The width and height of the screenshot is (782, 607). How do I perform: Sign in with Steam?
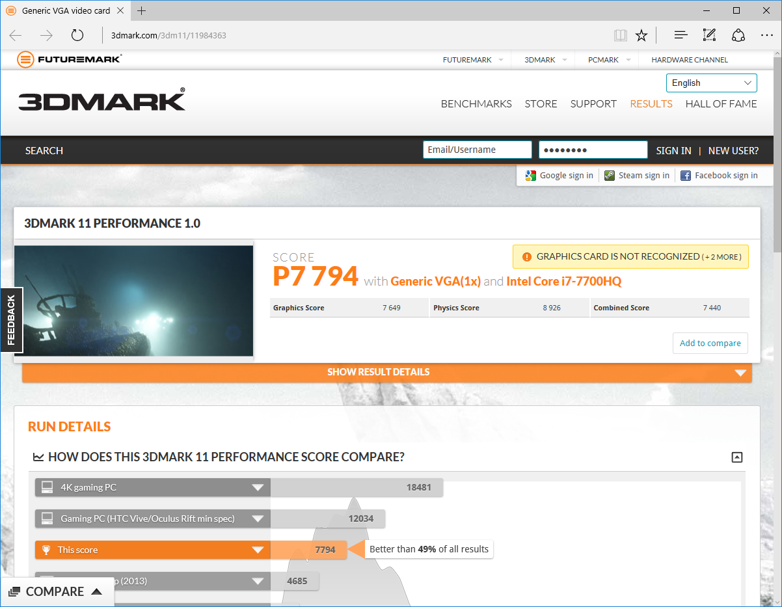coord(637,175)
